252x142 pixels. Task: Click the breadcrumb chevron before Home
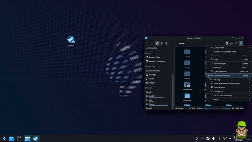point(176,43)
